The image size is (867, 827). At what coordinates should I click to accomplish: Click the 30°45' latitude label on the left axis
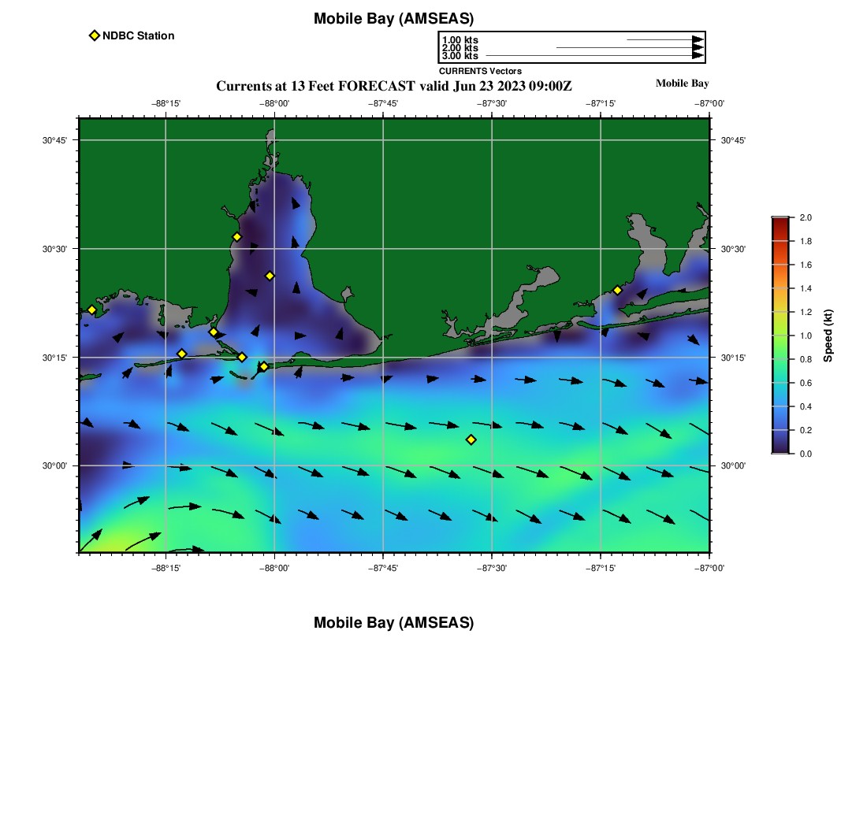click(54, 140)
